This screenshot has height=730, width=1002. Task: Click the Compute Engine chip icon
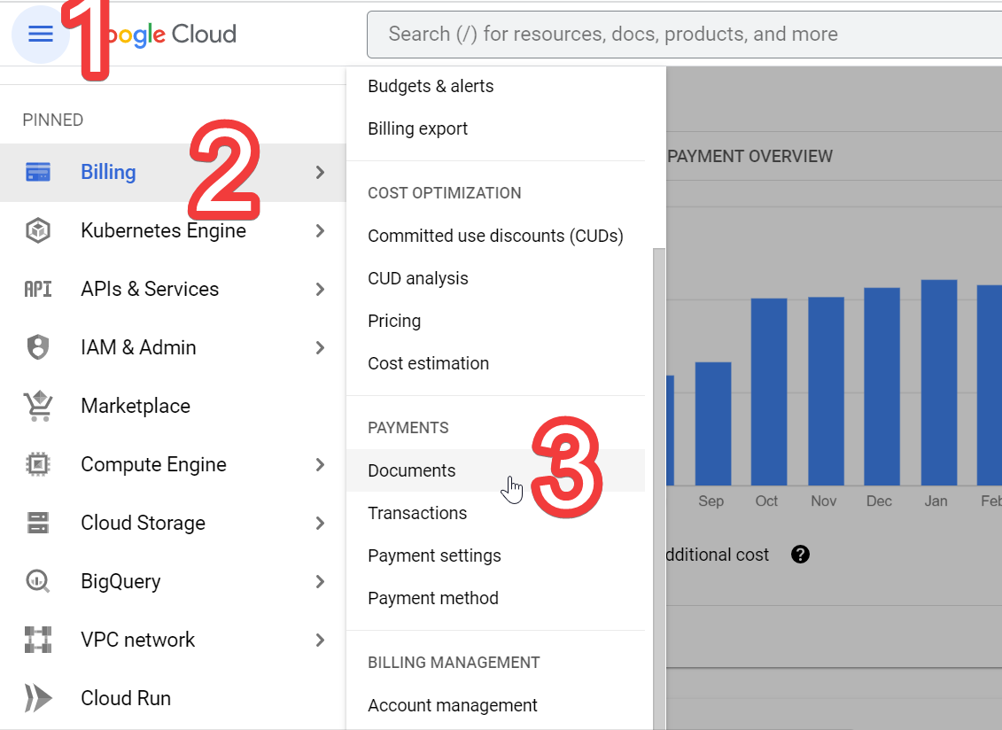coord(38,465)
